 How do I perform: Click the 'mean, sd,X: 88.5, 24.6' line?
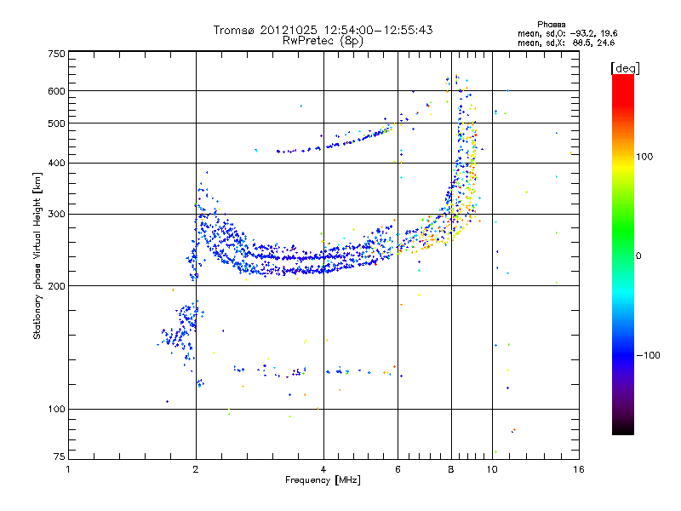566,43
